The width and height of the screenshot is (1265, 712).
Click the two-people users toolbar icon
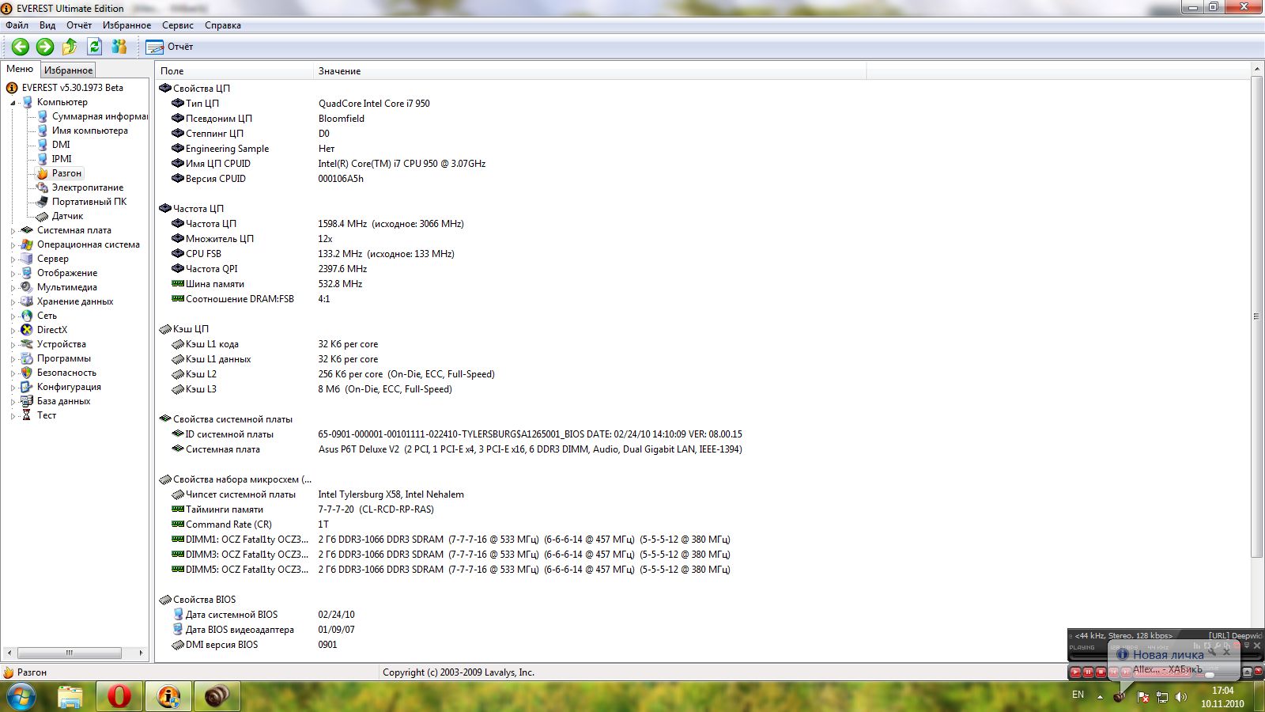click(119, 47)
